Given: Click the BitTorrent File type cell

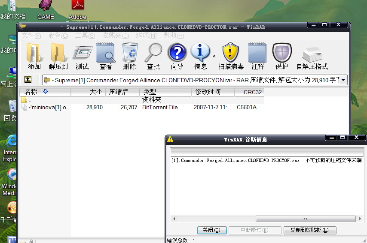Looking at the screenshot, I should pyautogui.click(x=160, y=108).
